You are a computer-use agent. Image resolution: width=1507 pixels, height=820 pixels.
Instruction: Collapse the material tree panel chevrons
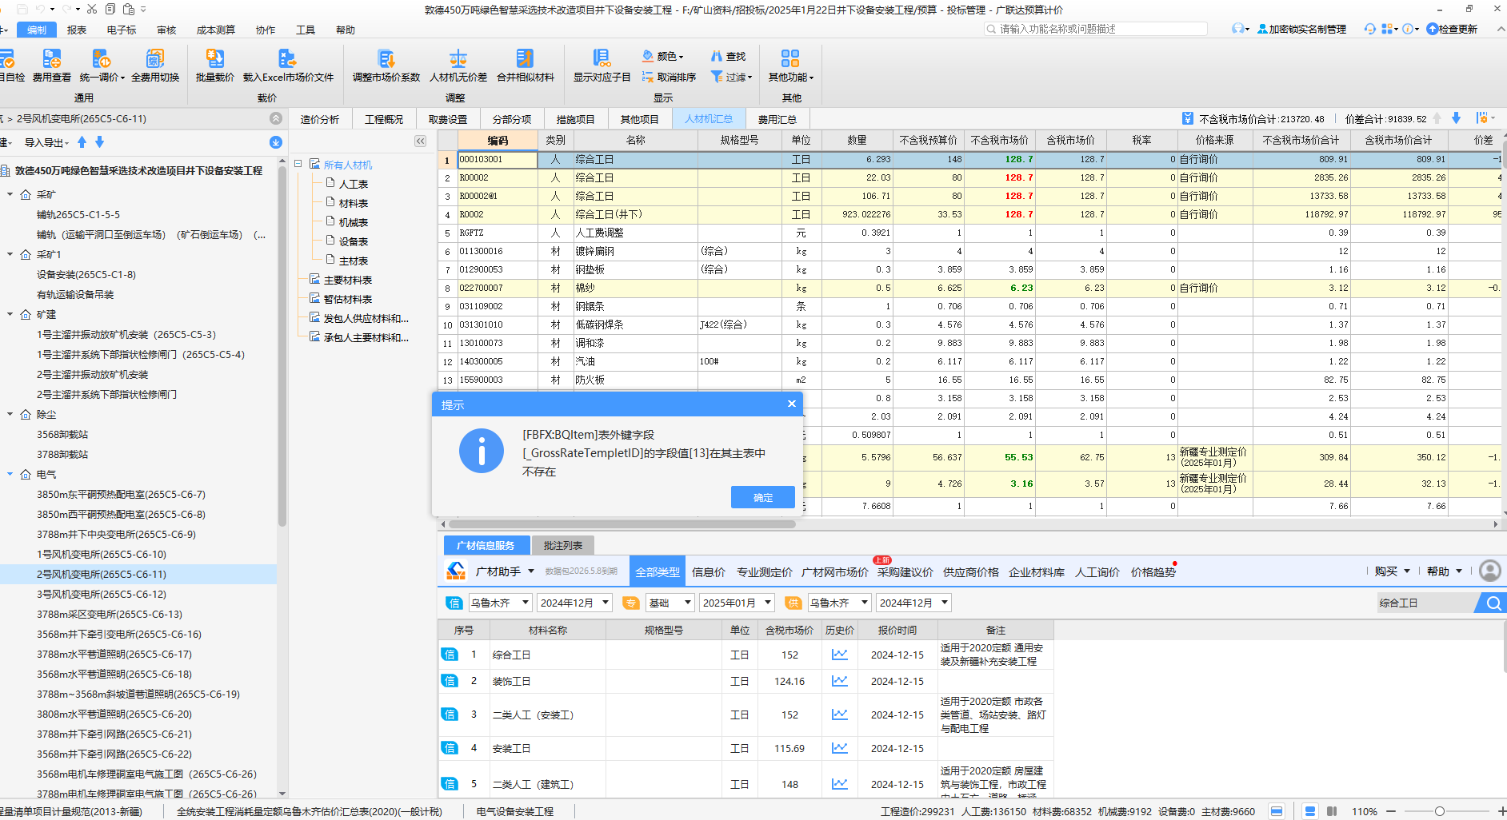(420, 141)
